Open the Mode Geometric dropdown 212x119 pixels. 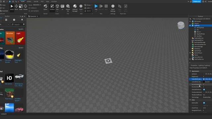click(37, 5)
